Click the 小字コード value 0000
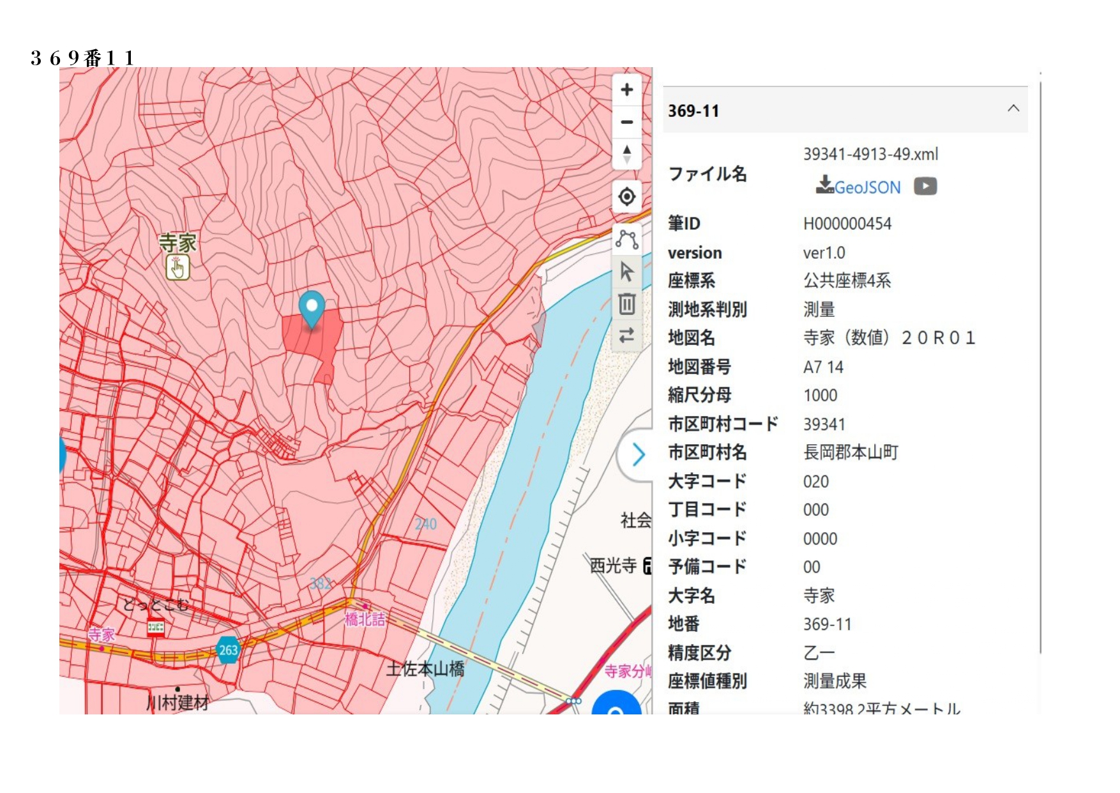Screen dimensions: 1120x793 coord(820,539)
